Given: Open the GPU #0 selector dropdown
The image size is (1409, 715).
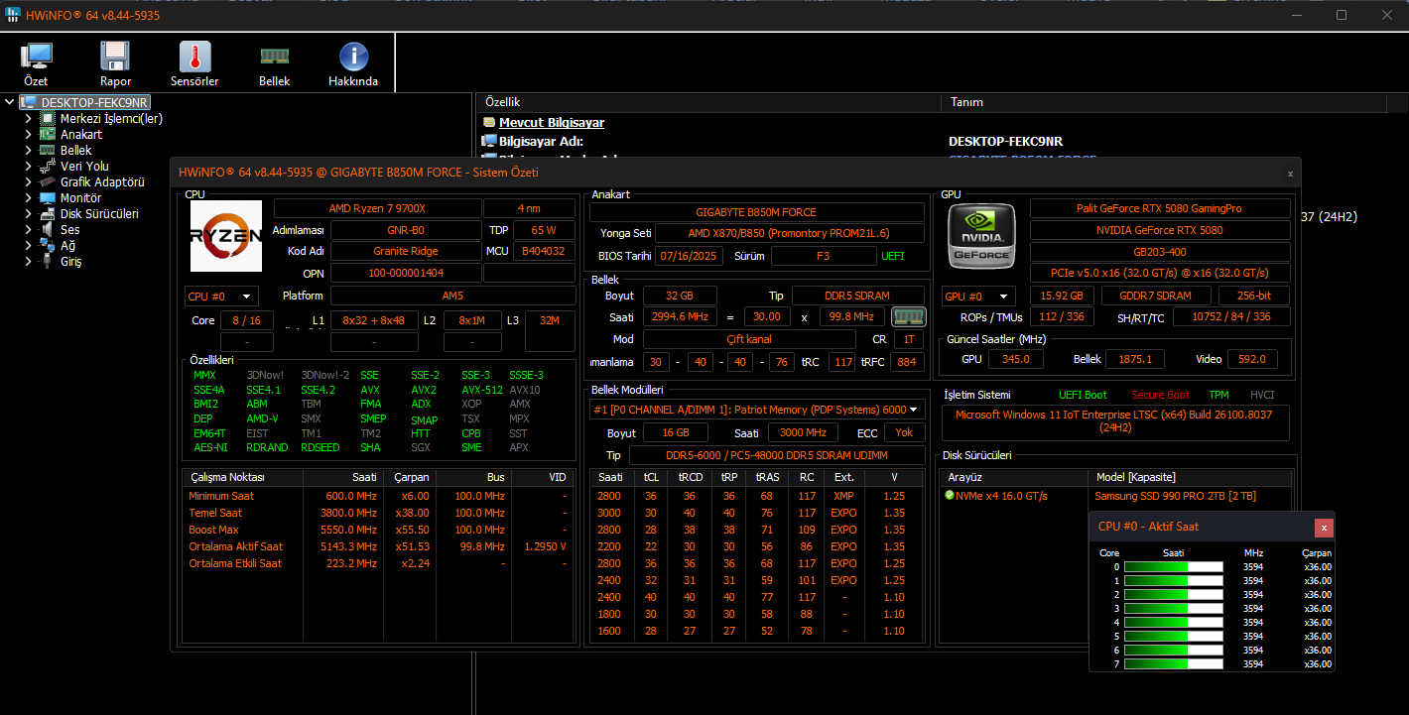Looking at the screenshot, I should tap(978, 296).
